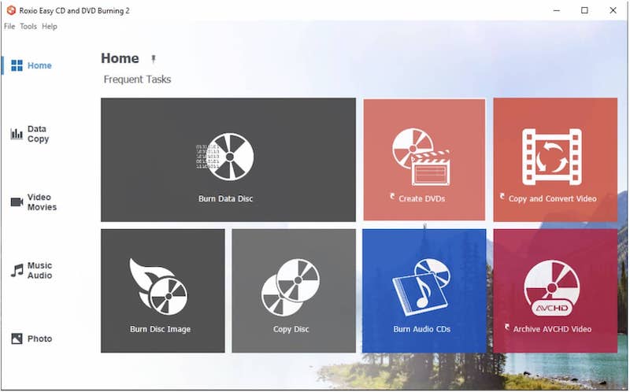Click the Burn Audio CDs music album icon
Image resolution: width=630 pixels, height=392 pixels.
(421, 287)
